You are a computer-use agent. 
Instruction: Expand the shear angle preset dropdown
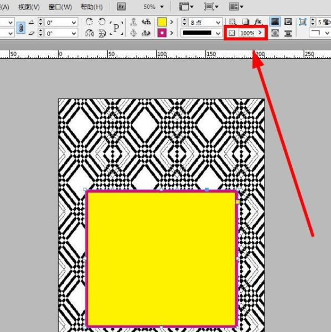coord(74,33)
